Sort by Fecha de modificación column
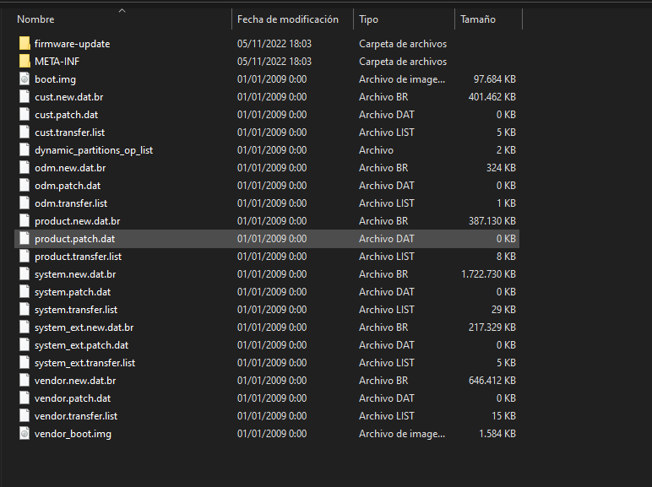The height and width of the screenshot is (487, 652). pyautogui.click(x=287, y=19)
